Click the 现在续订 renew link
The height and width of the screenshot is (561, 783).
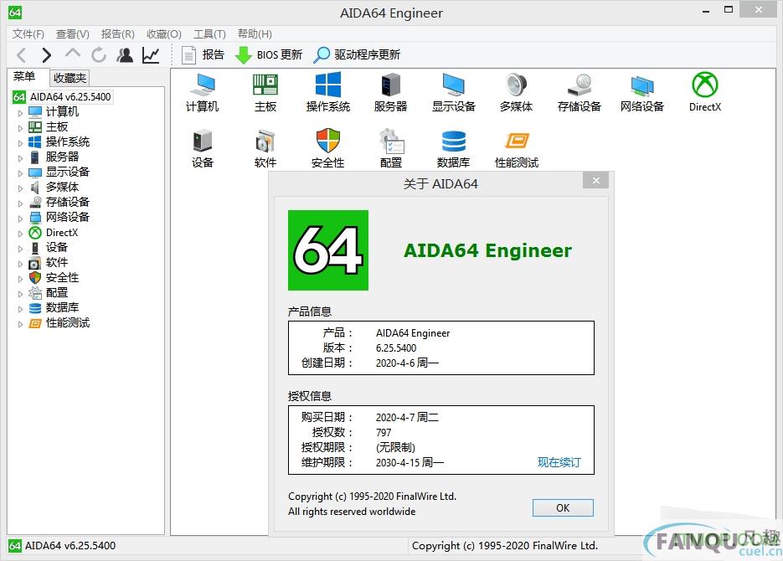pos(559,462)
